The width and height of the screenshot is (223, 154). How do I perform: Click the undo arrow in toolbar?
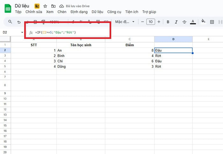19,22
